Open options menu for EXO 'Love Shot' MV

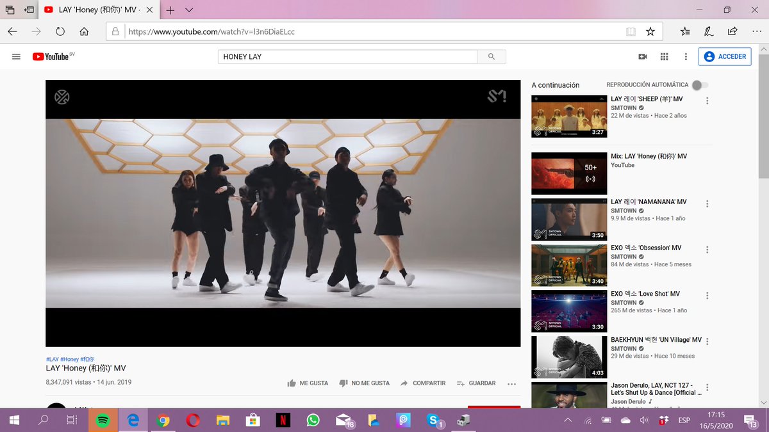(x=707, y=296)
